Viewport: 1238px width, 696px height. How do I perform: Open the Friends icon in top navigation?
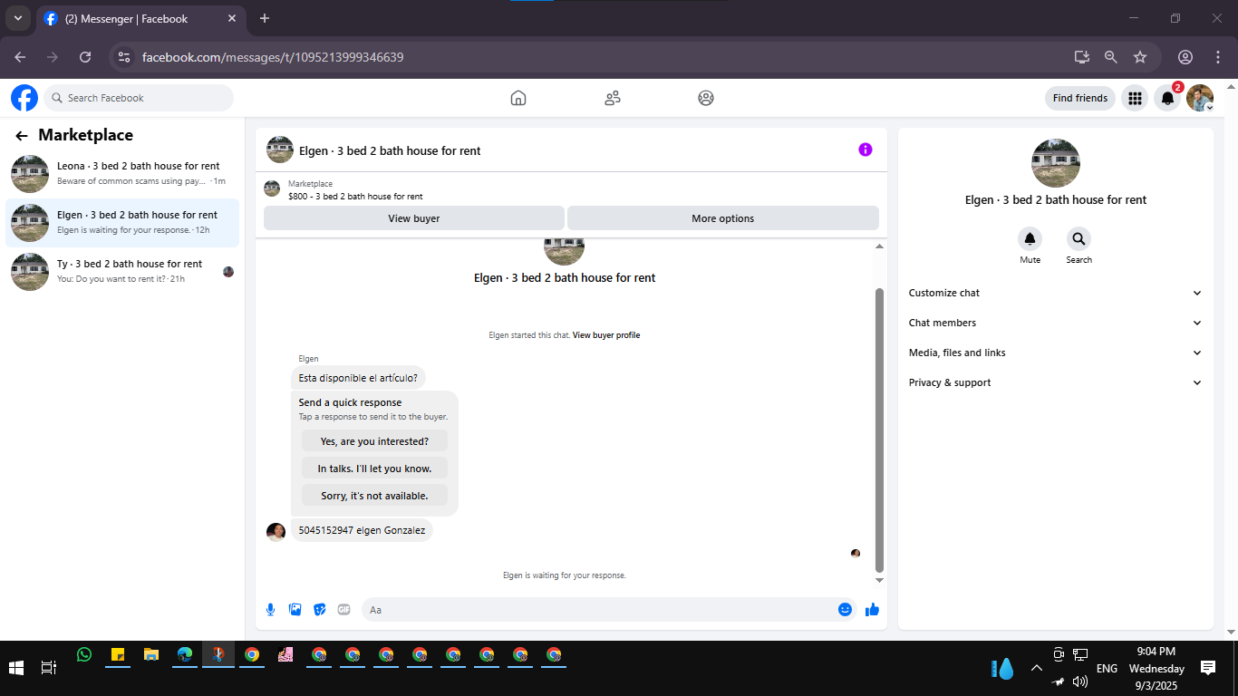point(613,98)
